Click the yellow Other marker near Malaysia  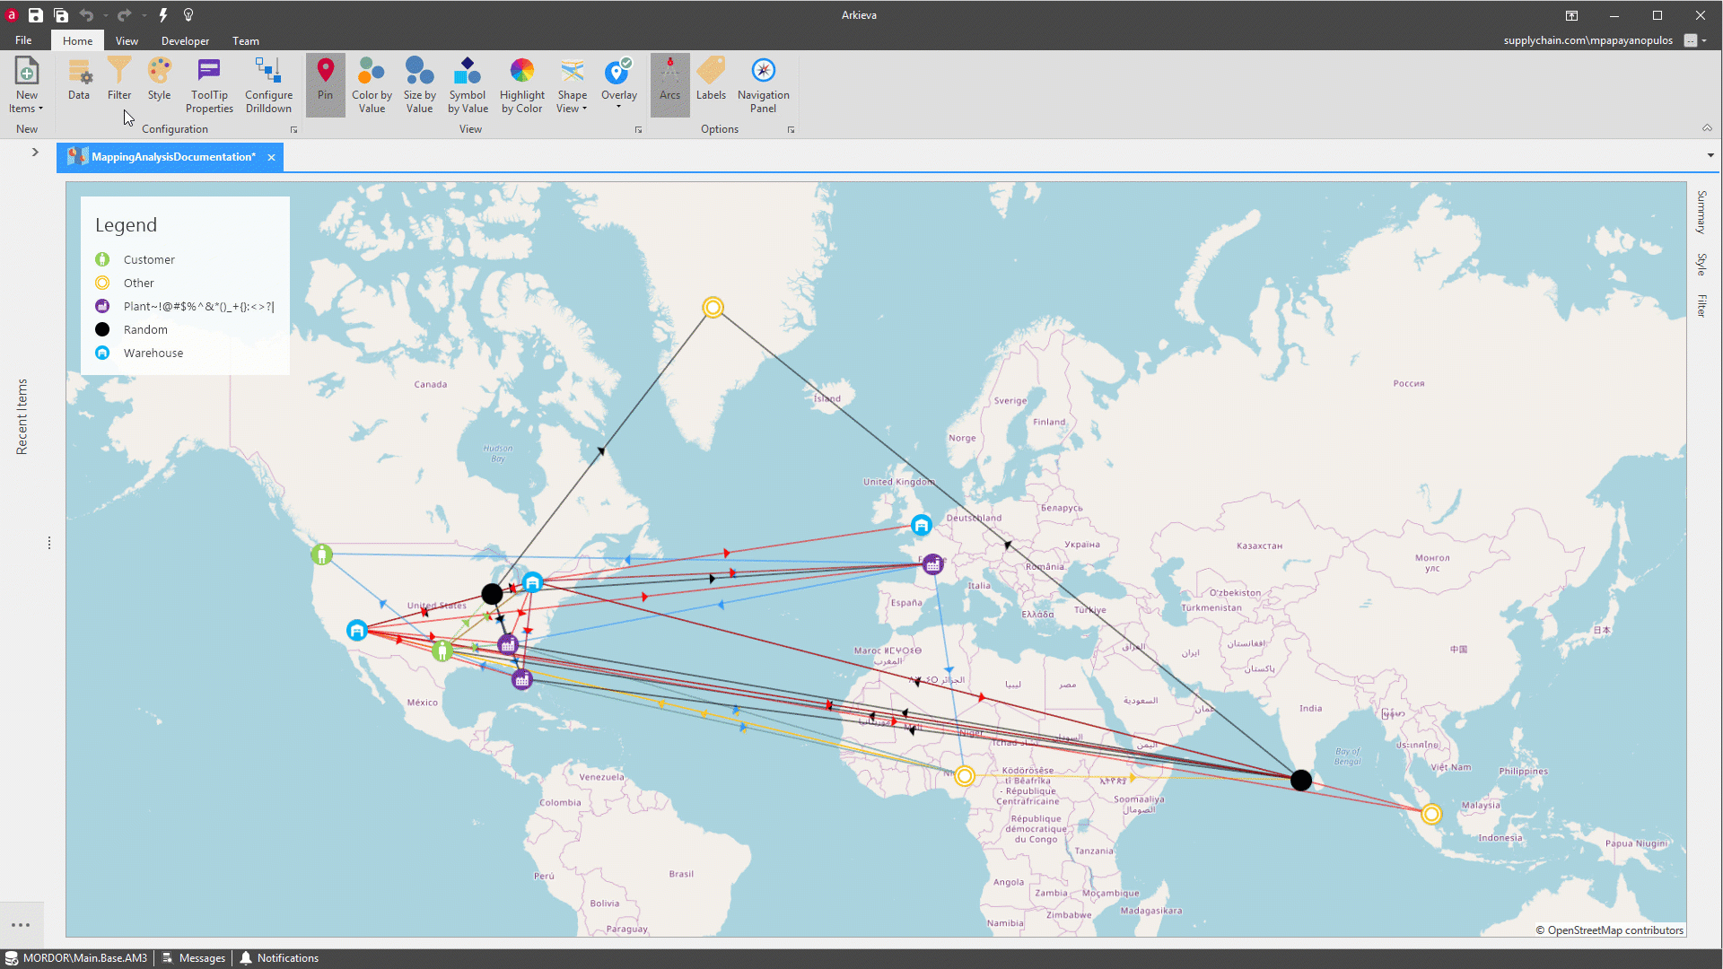(1431, 814)
